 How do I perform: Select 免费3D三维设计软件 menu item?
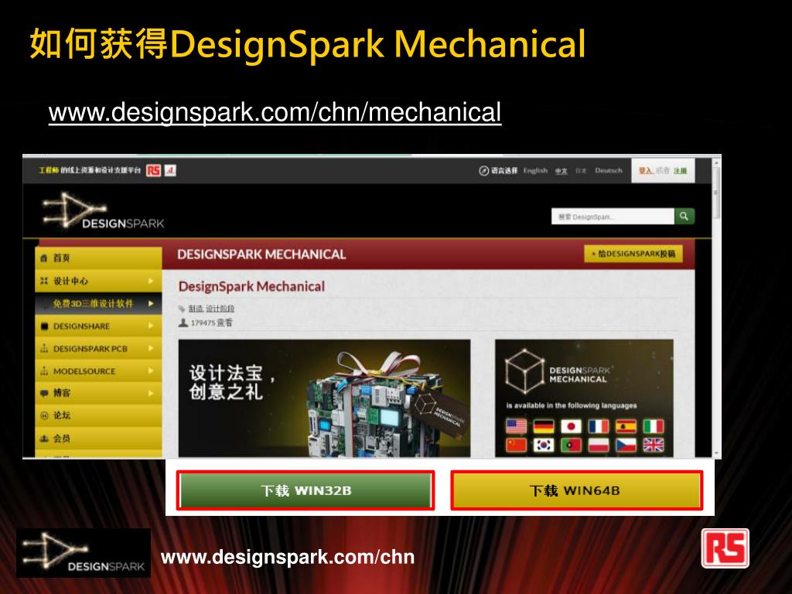[x=98, y=303]
